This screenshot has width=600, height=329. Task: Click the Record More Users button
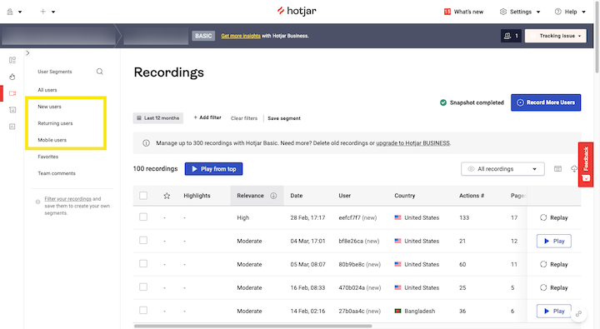click(x=546, y=102)
